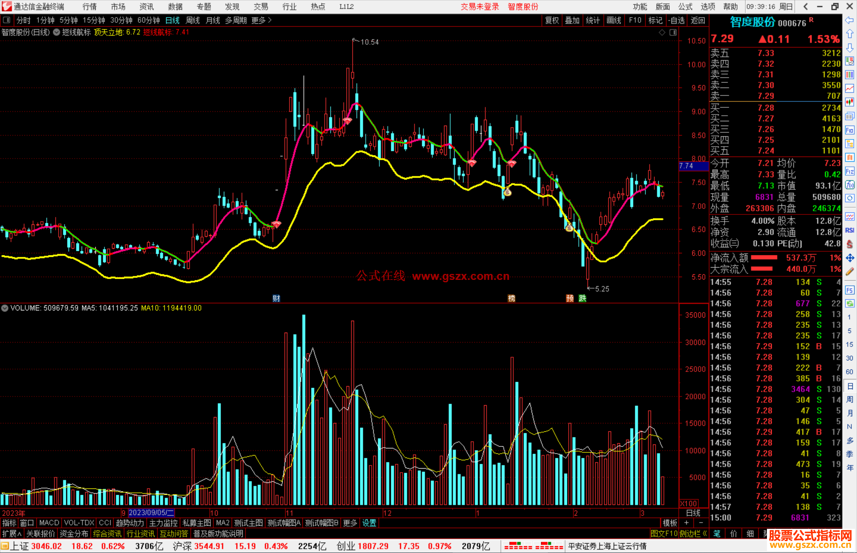The height and width of the screenshot is (553, 857).
Task: Select the pencil drawing tool icon
Action: (849, 272)
